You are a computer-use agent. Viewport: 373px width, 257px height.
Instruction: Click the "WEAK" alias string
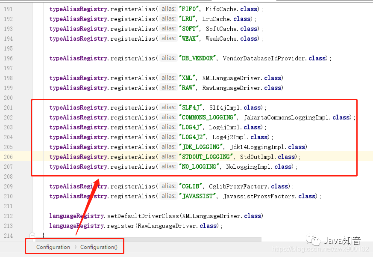[189, 39]
